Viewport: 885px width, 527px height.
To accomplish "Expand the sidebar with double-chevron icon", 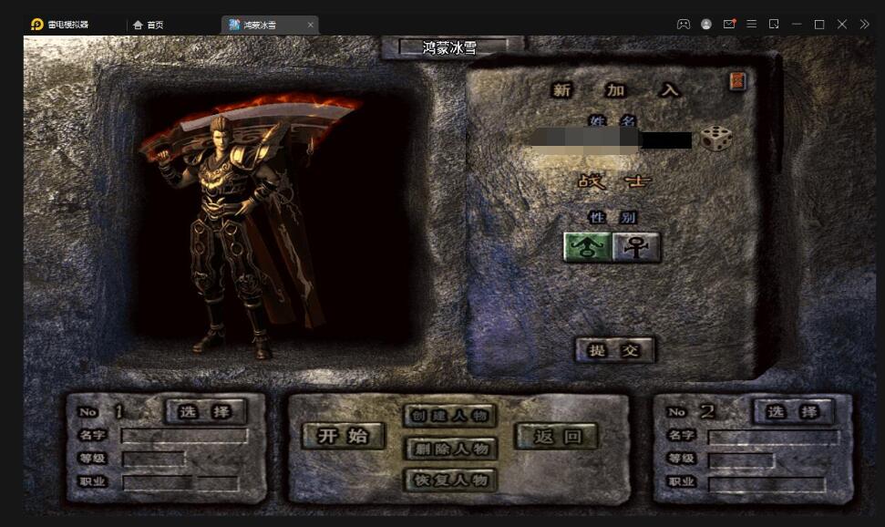I will click(865, 25).
